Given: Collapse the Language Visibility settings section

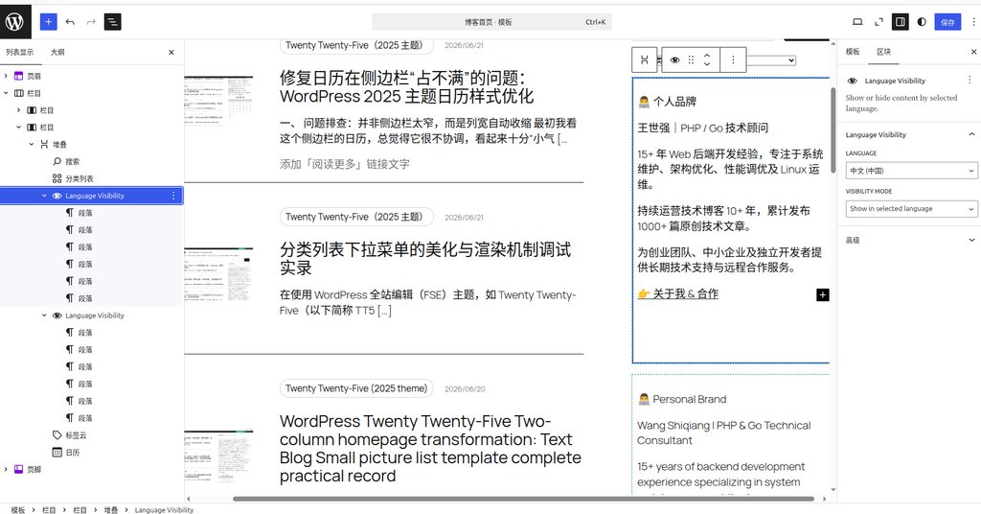Looking at the screenshot, I should tap(909, 134).
